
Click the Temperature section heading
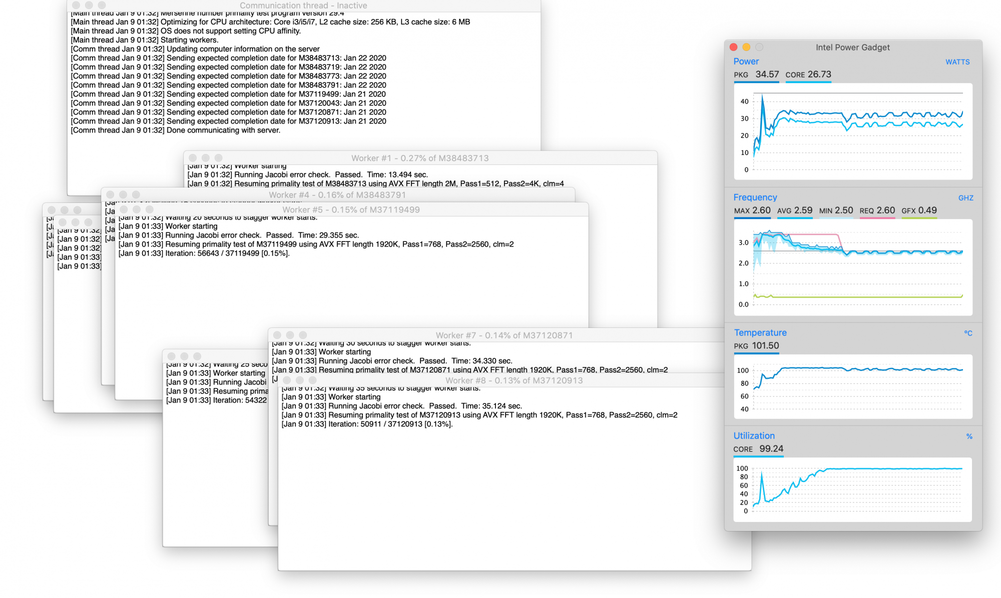760,333
